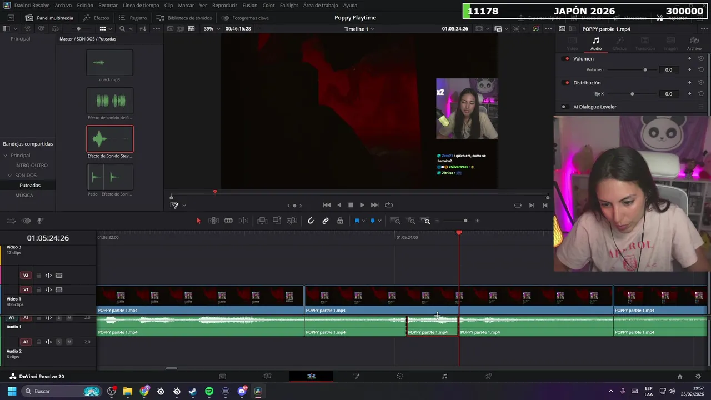This screenshot has height=400, width=711.
Task: Open the Media page at bottom
Action: pos(222,376)
